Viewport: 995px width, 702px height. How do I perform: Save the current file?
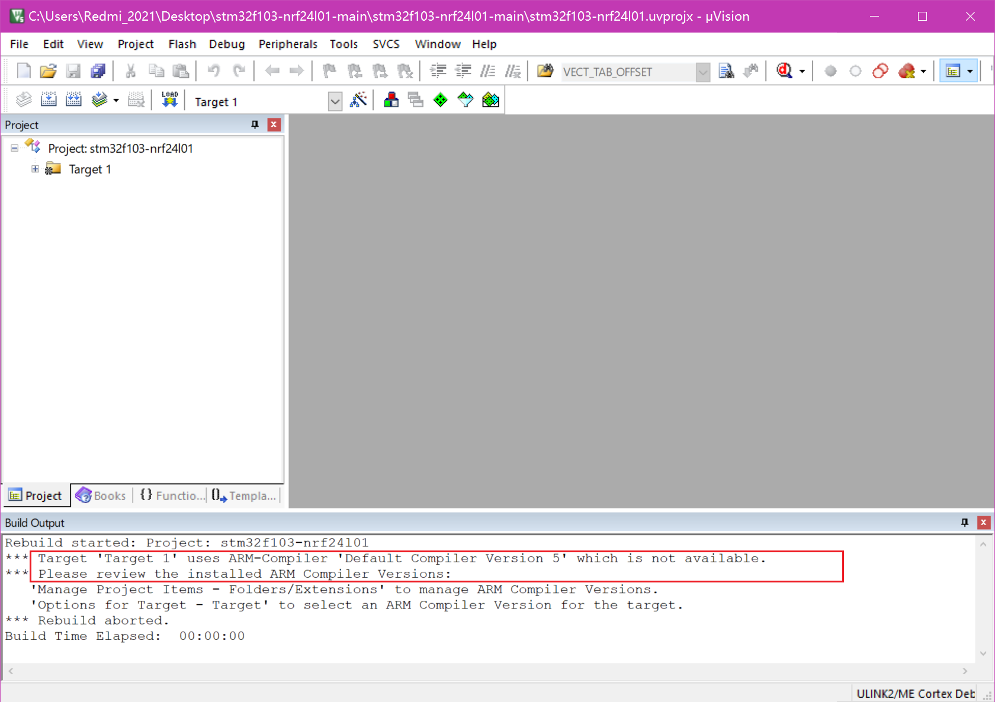pos(73,71)
